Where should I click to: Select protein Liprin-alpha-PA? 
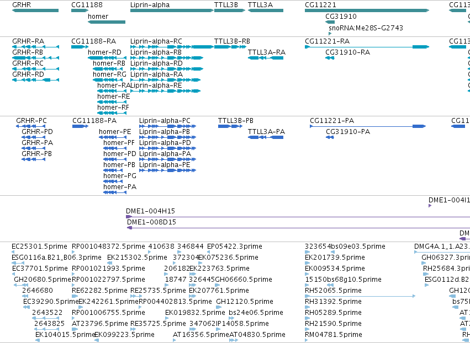[165, 154]
